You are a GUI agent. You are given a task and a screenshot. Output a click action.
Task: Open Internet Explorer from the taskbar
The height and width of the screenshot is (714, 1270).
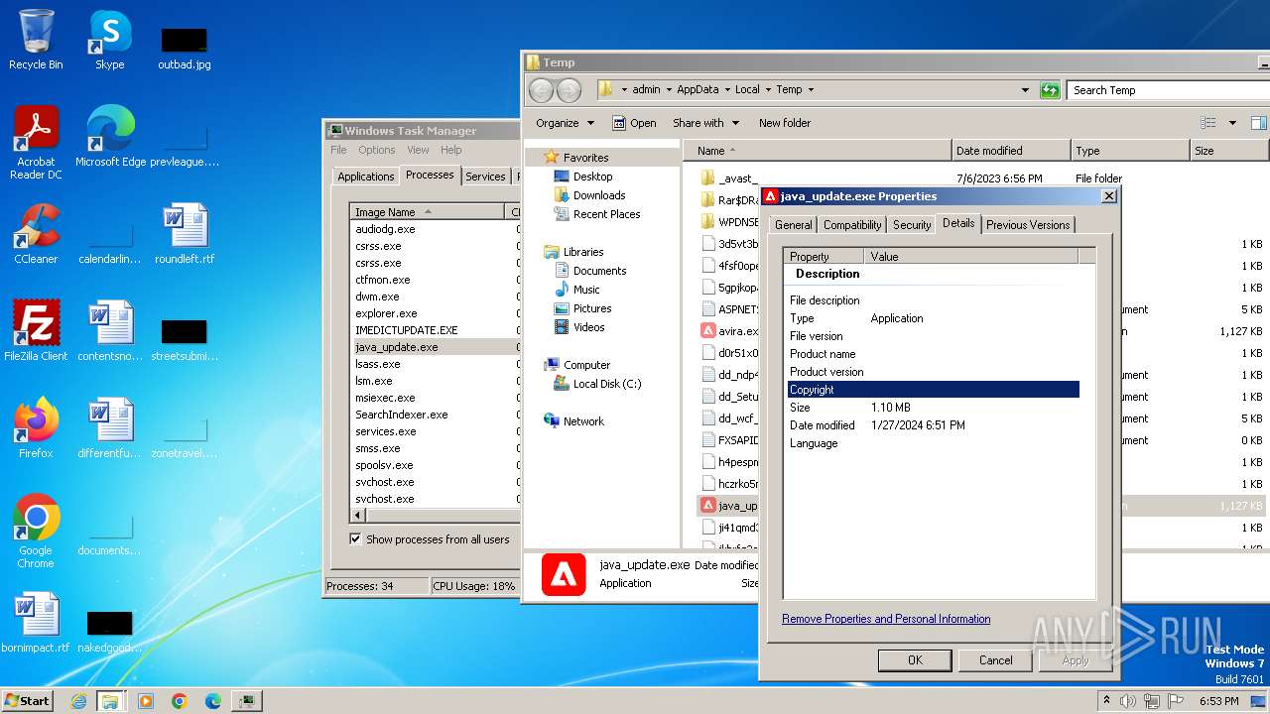[78, 701]
